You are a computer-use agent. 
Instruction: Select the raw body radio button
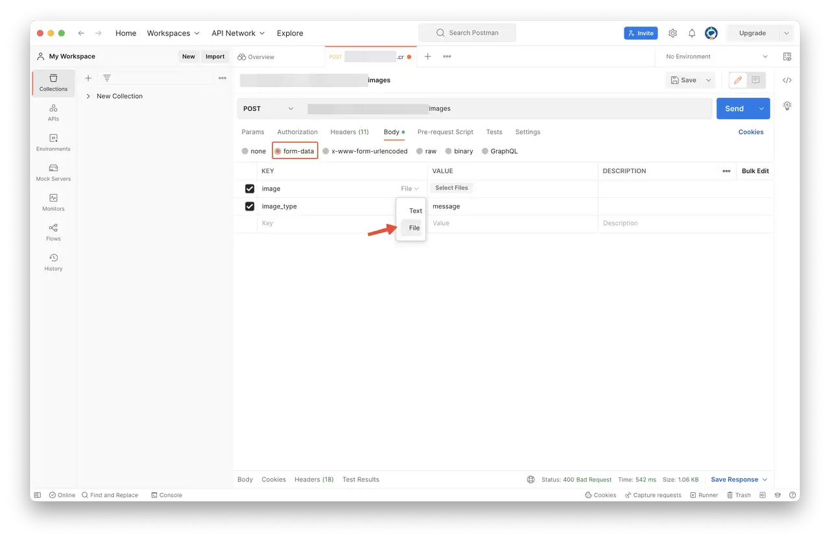(x=427, y=151)
